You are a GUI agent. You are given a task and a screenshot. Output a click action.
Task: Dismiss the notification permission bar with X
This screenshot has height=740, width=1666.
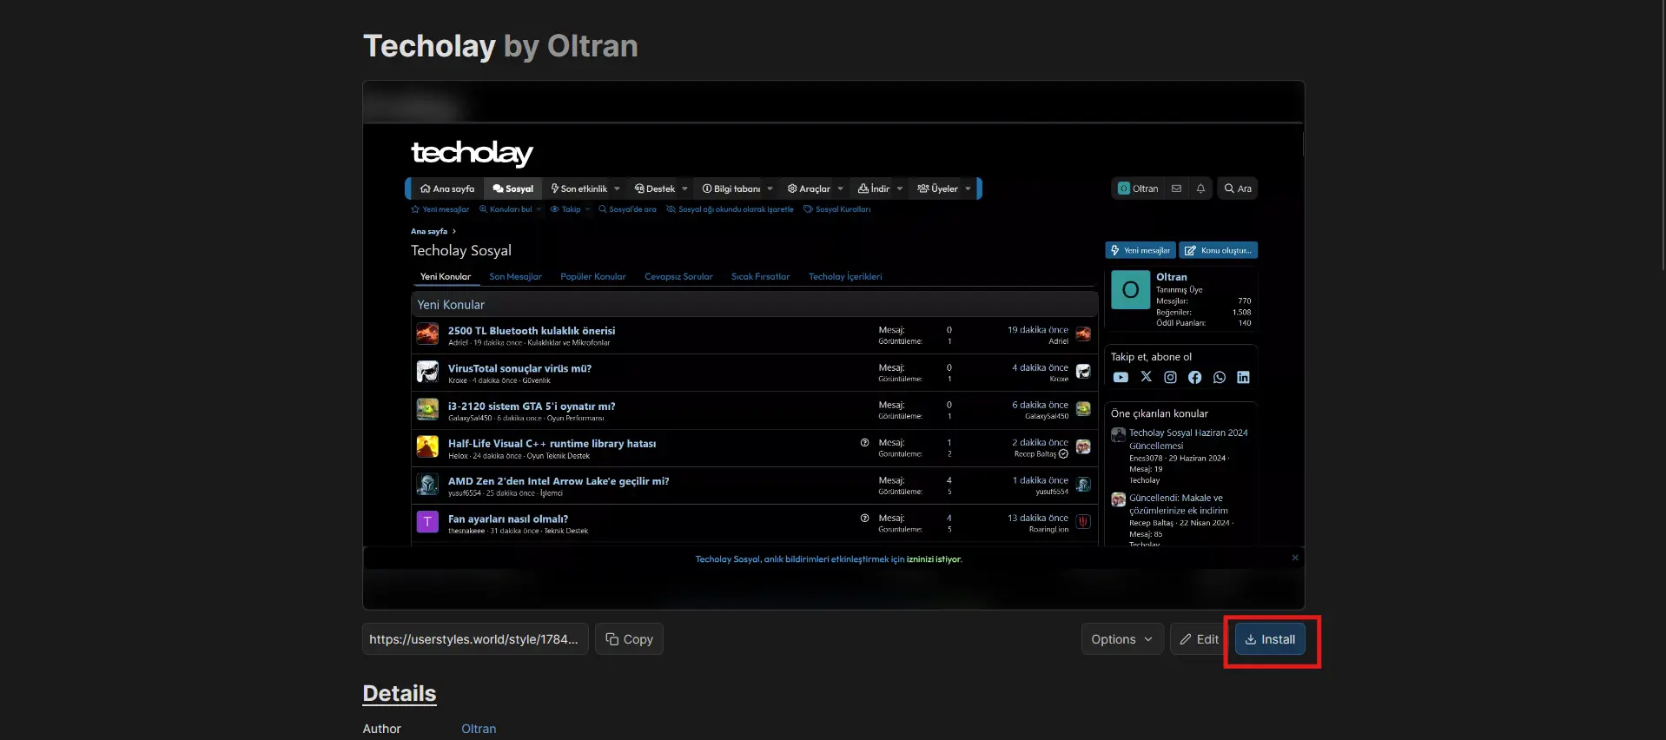(1295, 558)
